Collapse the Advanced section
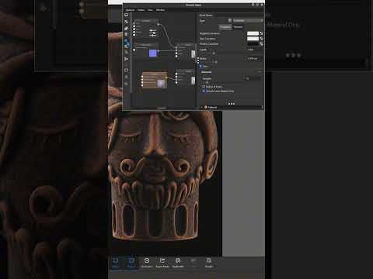This screenshot has width=373, height=279. pyautogui.click(x=206, y=72)
